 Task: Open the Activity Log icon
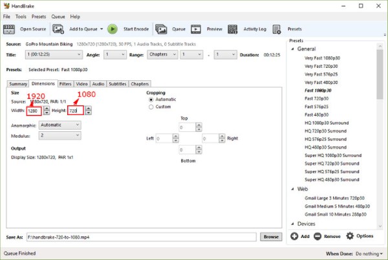tap(233, 29)
